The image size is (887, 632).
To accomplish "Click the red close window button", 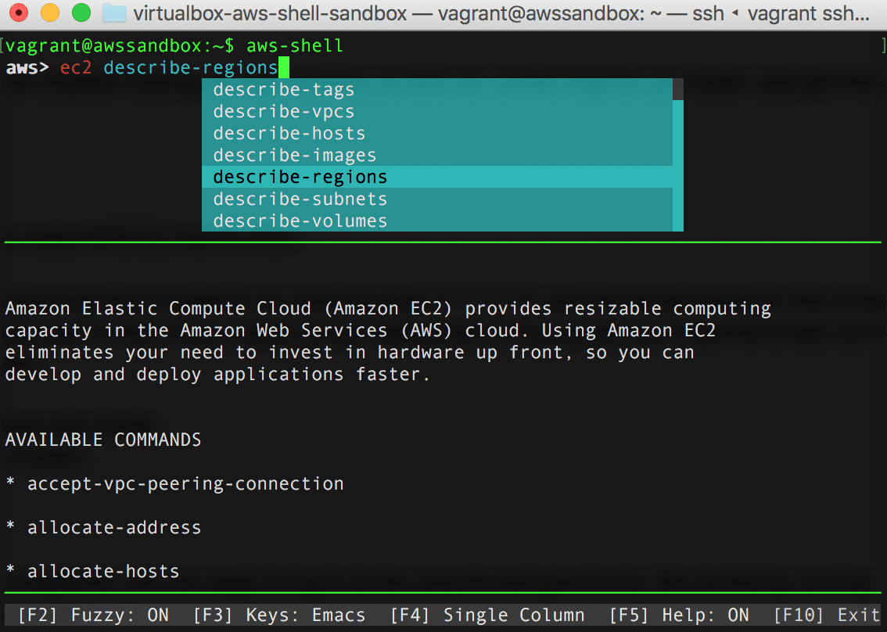I will [19, 13].
